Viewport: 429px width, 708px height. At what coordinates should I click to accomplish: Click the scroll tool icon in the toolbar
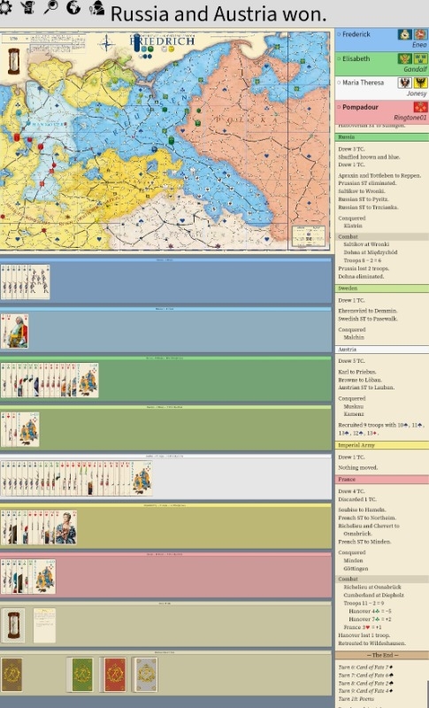(28, 7)
